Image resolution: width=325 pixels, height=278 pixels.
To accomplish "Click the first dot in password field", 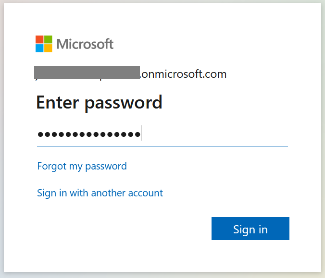I will pos(40,134).
